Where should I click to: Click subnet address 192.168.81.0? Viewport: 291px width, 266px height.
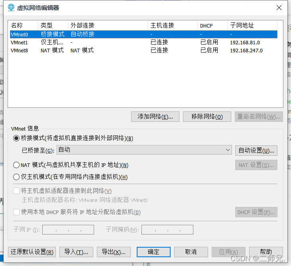pyautogui.click(x=245, y=43)
